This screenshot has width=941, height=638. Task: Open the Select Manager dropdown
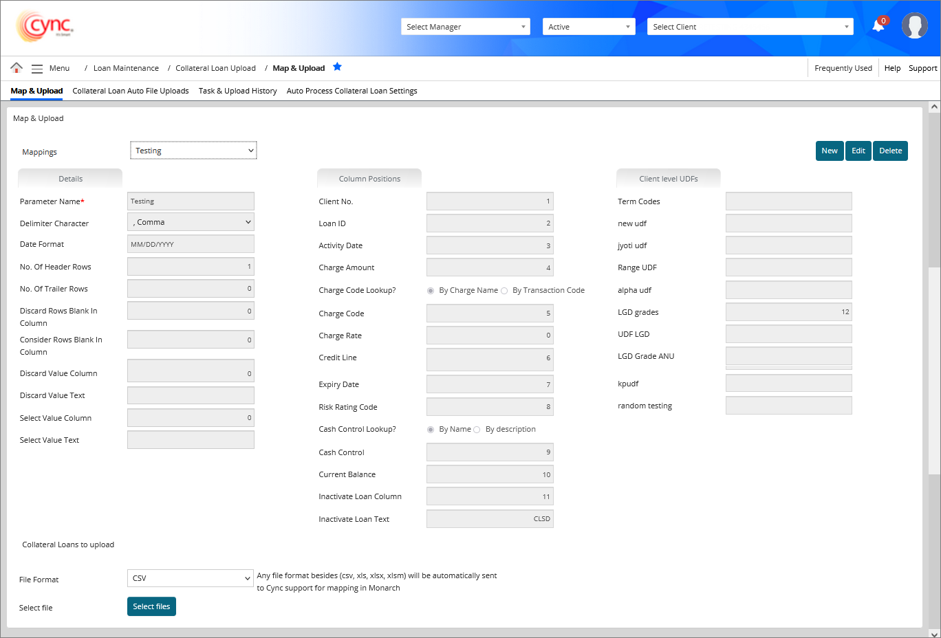click(465, 27)
